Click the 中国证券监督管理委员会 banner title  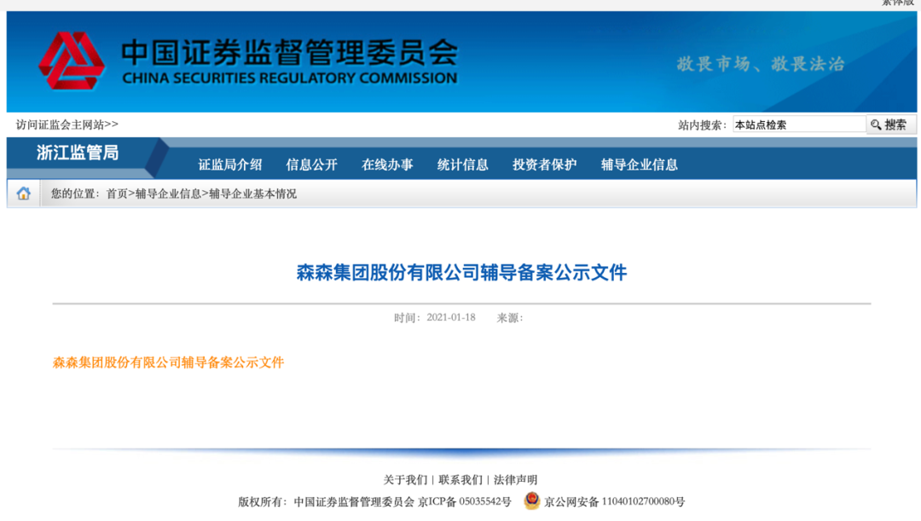coord(290,52)
